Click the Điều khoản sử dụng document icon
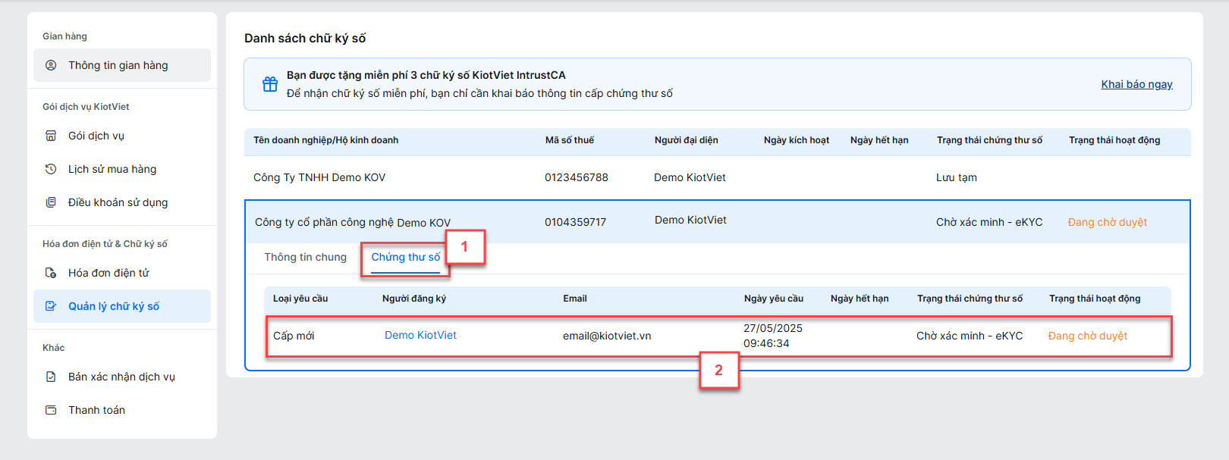 coord(51,202)
